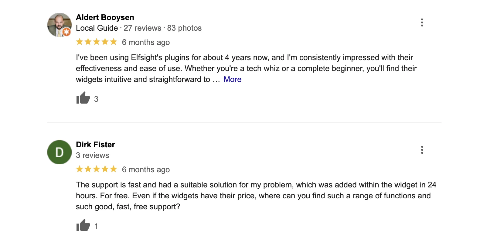
Task: Click the 3 like count next to thumbs-up
Action: click(96, 99)
